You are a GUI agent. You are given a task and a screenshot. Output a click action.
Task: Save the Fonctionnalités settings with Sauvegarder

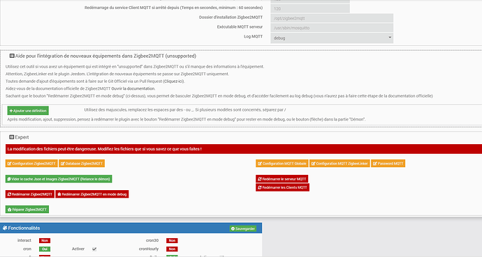(x=243, y=228)
